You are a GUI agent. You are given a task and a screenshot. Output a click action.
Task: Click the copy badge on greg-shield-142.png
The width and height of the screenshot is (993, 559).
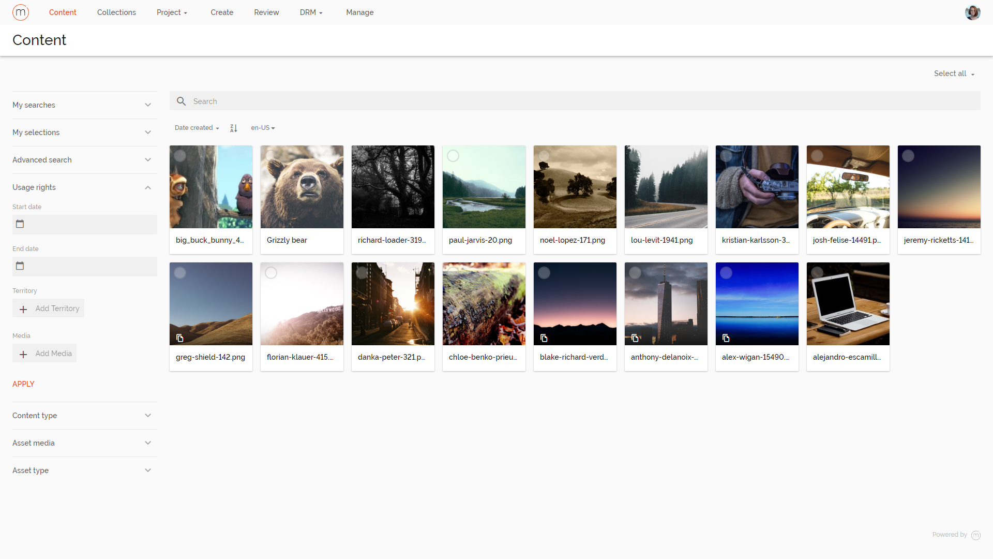[180, 338]
